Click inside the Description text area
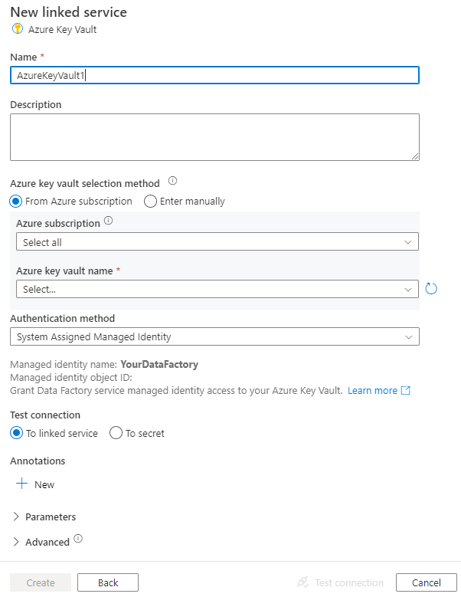The width and height of the screenshot is (461, 597). click(x=214, y=137)
